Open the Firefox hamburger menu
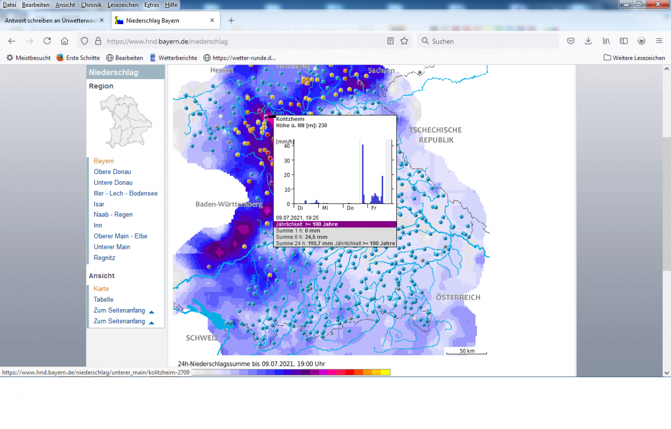Screen dimensions: 671x429 point(659,41)
